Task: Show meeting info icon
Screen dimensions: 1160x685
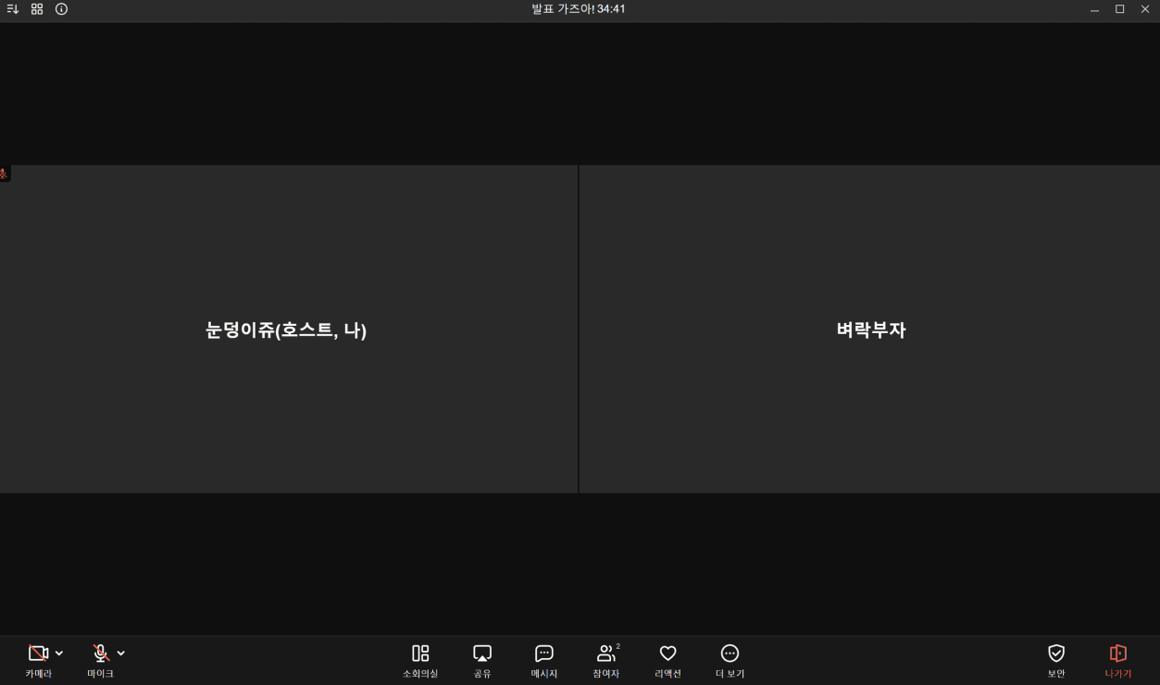Action: [61, 9]
